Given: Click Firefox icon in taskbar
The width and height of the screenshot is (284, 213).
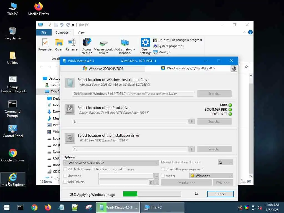Looking at the screenshot, I should pyautogui.click(x=48, y=207).
